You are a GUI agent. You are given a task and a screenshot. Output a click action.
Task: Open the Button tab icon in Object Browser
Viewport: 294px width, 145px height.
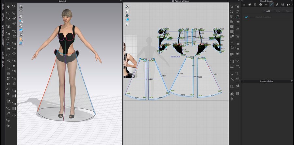click(260, 5)
